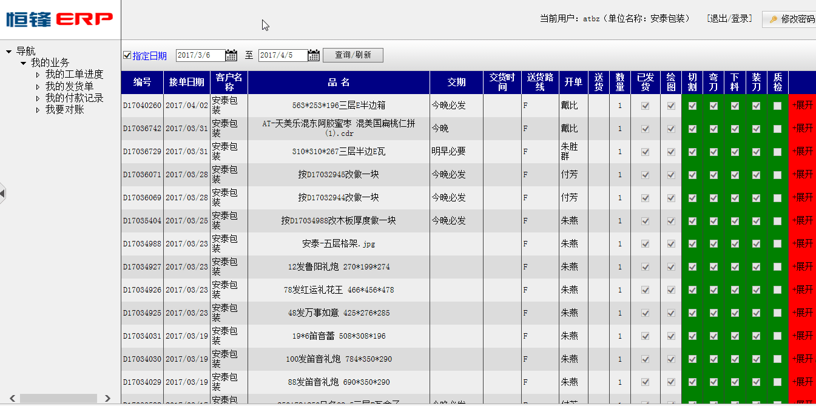Image resolution: width=816 pixels, height=406 pixels.
Task: Open 我的发货单 in navigation
Action: coord(69,86)
